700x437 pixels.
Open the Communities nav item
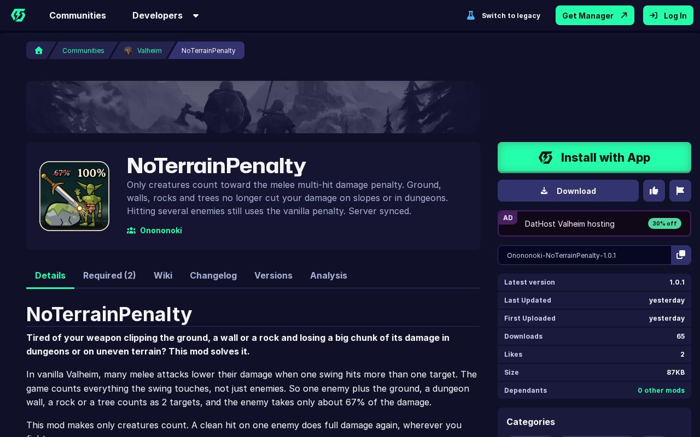[78, 15]
